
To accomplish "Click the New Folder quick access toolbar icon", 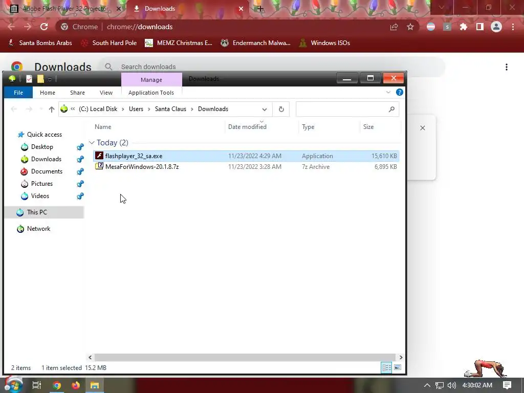I will (x=40, y=79).
